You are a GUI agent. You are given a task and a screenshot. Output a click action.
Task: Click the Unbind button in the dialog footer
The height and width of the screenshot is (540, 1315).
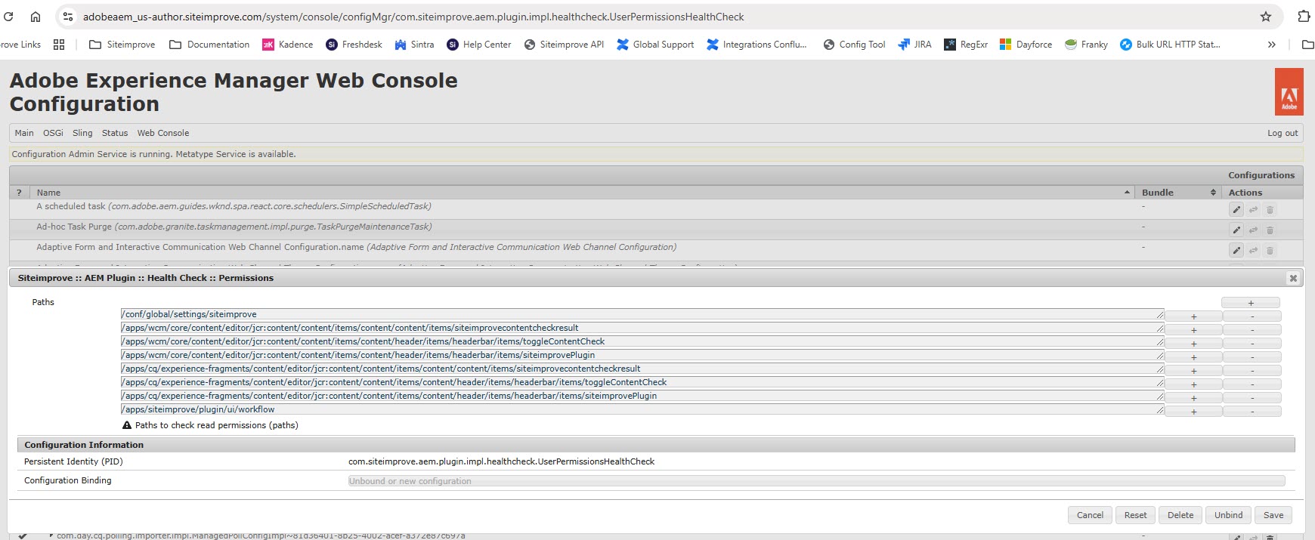click(x=1228, y=515)
